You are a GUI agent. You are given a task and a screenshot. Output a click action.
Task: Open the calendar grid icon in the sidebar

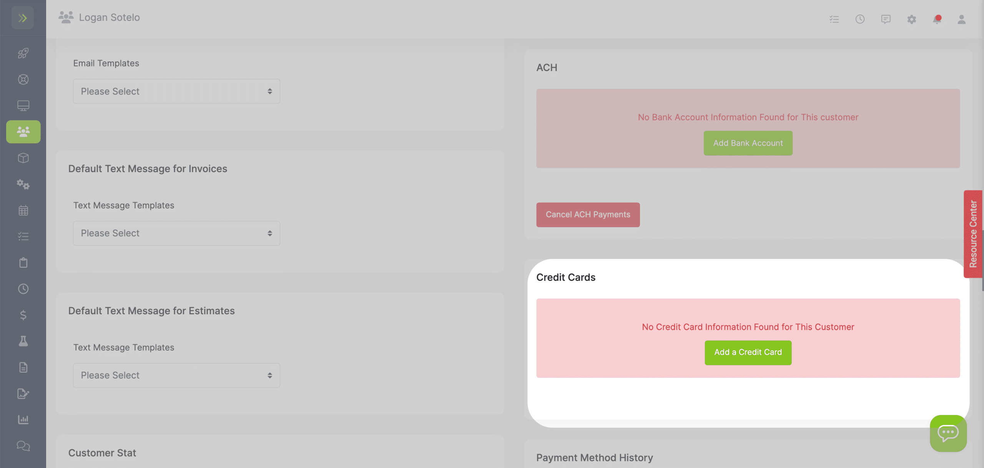(x=23, y=211)
